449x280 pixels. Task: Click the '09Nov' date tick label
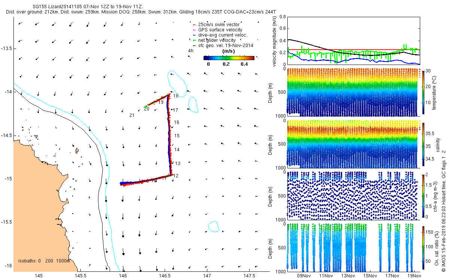coord(304,276)
